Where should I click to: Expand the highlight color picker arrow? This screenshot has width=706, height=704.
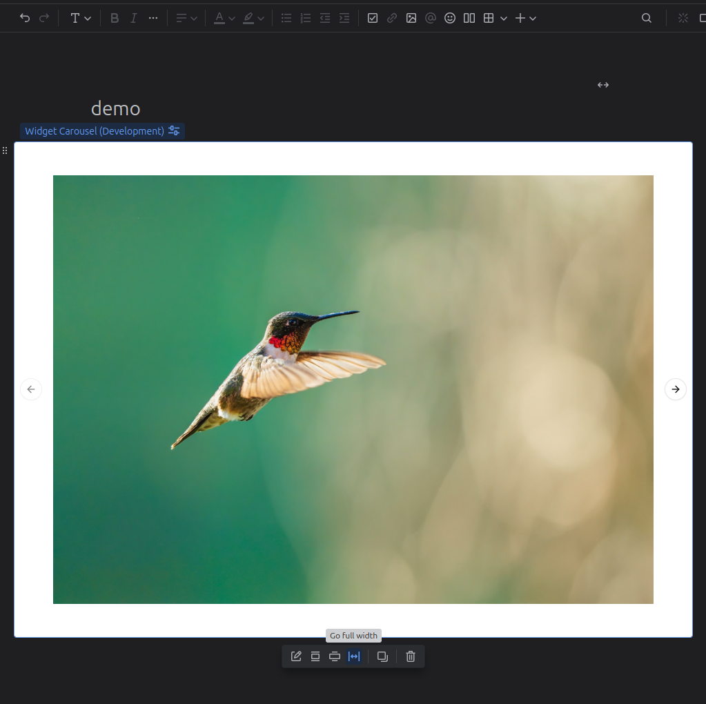[x=261, y=19]
